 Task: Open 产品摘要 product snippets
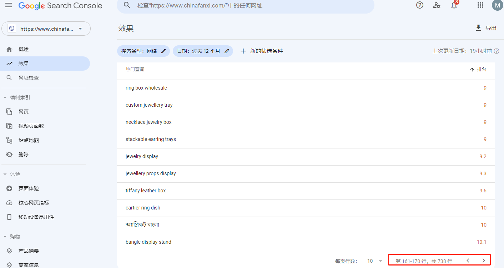(x=46, y=251)
